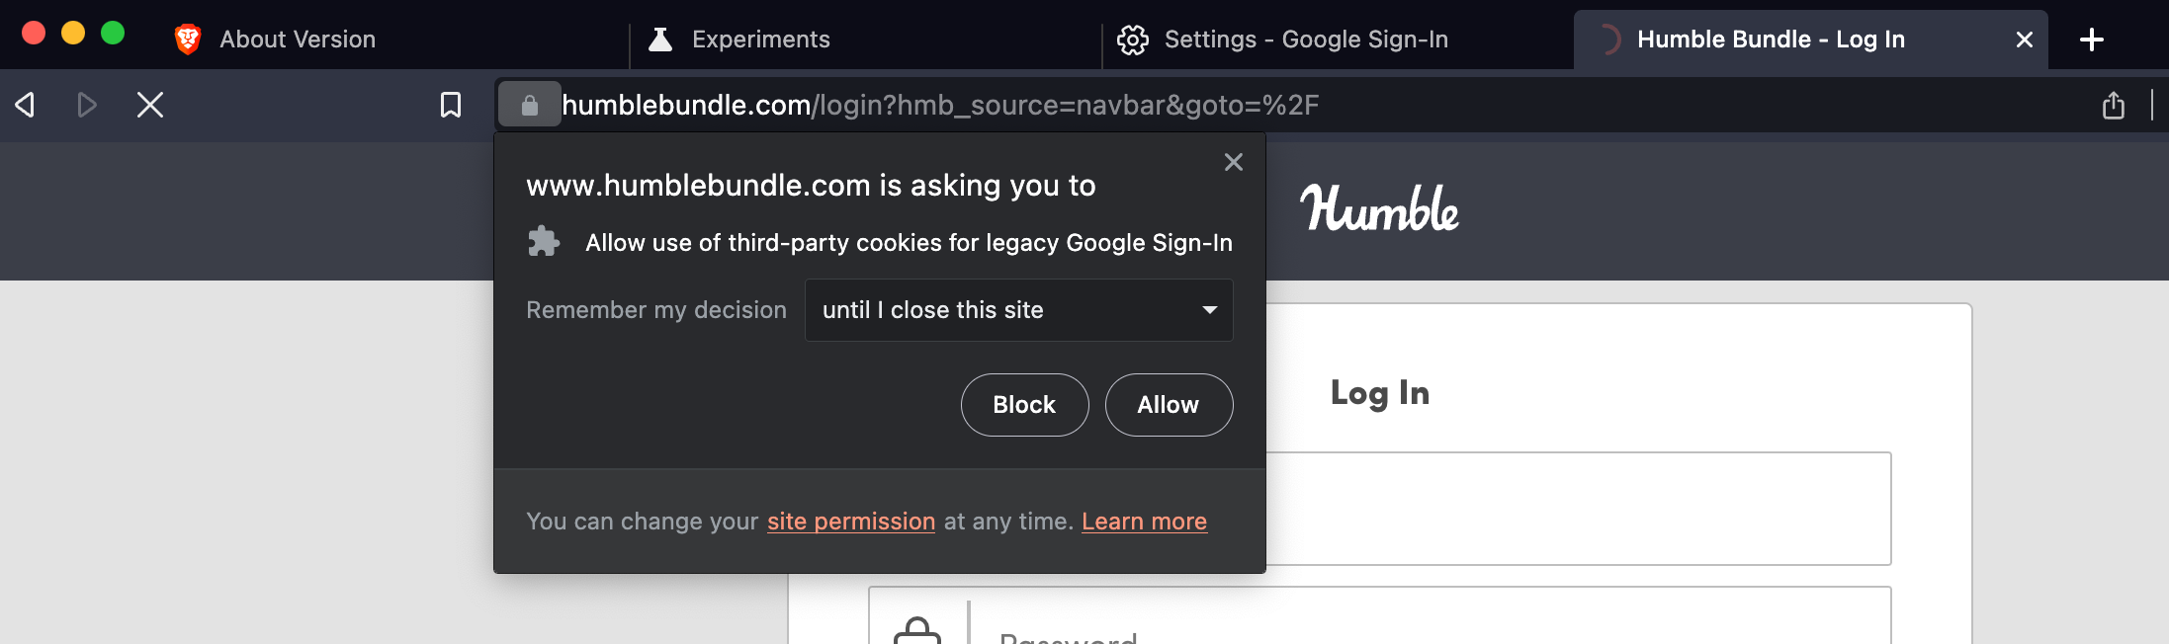
Task: Bookmark this page using the bookmark icon
Action: click(451, 104)
